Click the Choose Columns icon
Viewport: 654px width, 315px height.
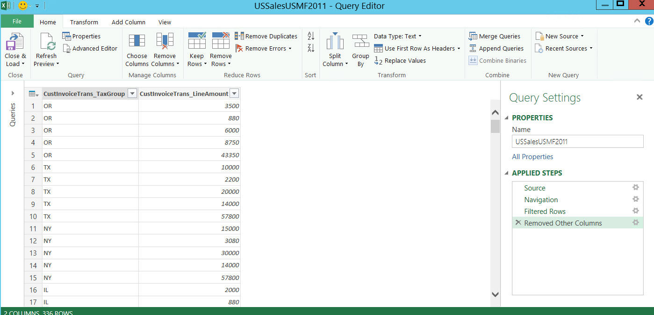point(137,41)
